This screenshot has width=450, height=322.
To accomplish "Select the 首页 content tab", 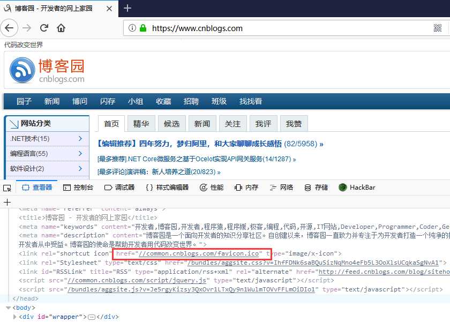I will point(111,124).
